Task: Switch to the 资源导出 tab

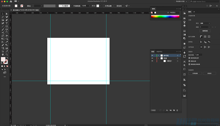Action: click(160, 51)
